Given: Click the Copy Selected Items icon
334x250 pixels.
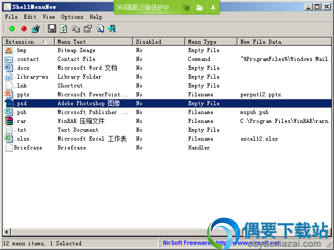Looking at the screenshot, I should coord(76,29).
